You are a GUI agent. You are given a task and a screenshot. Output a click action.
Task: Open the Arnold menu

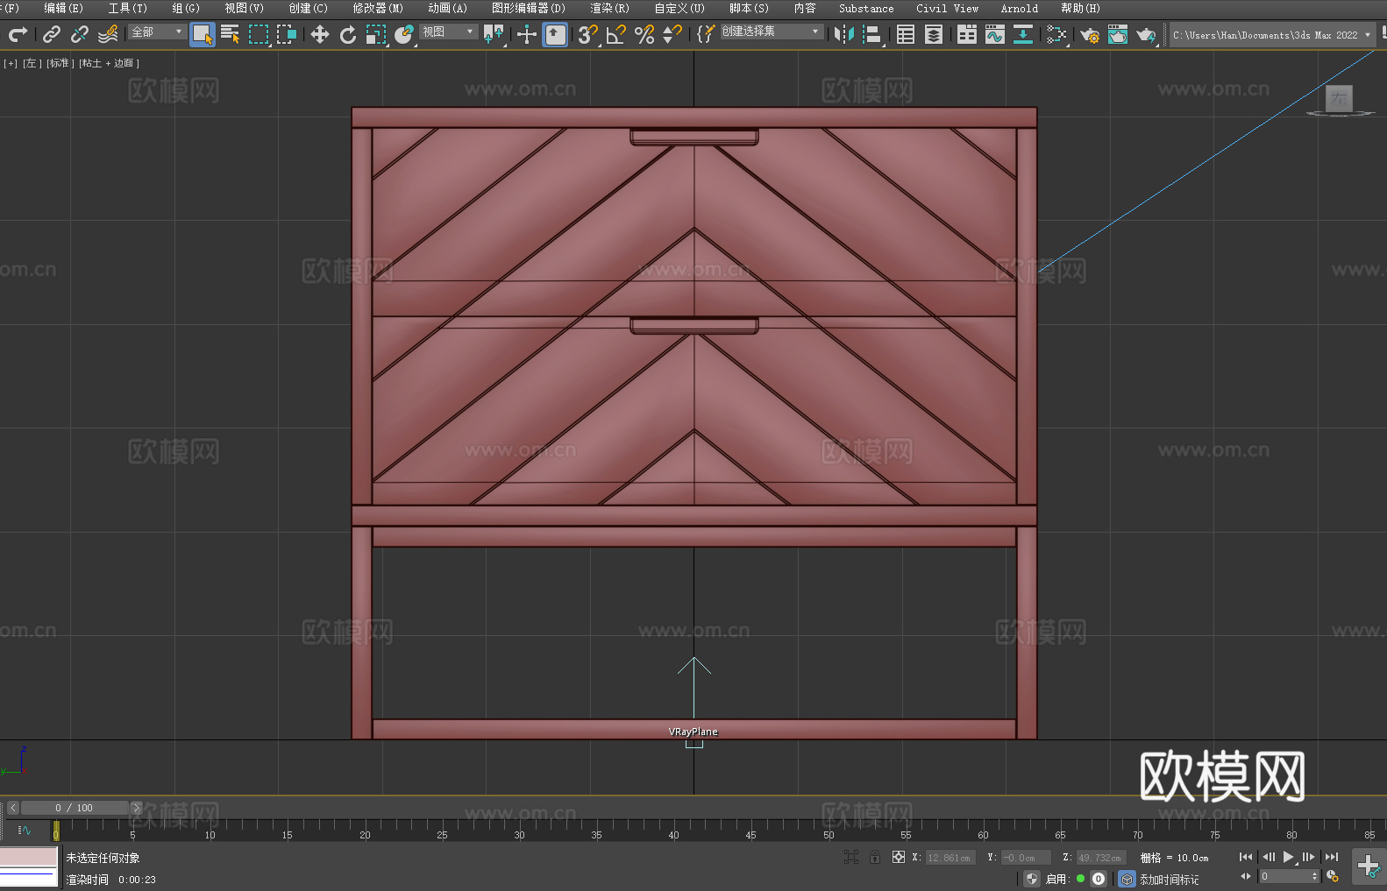click(1019, 8)
